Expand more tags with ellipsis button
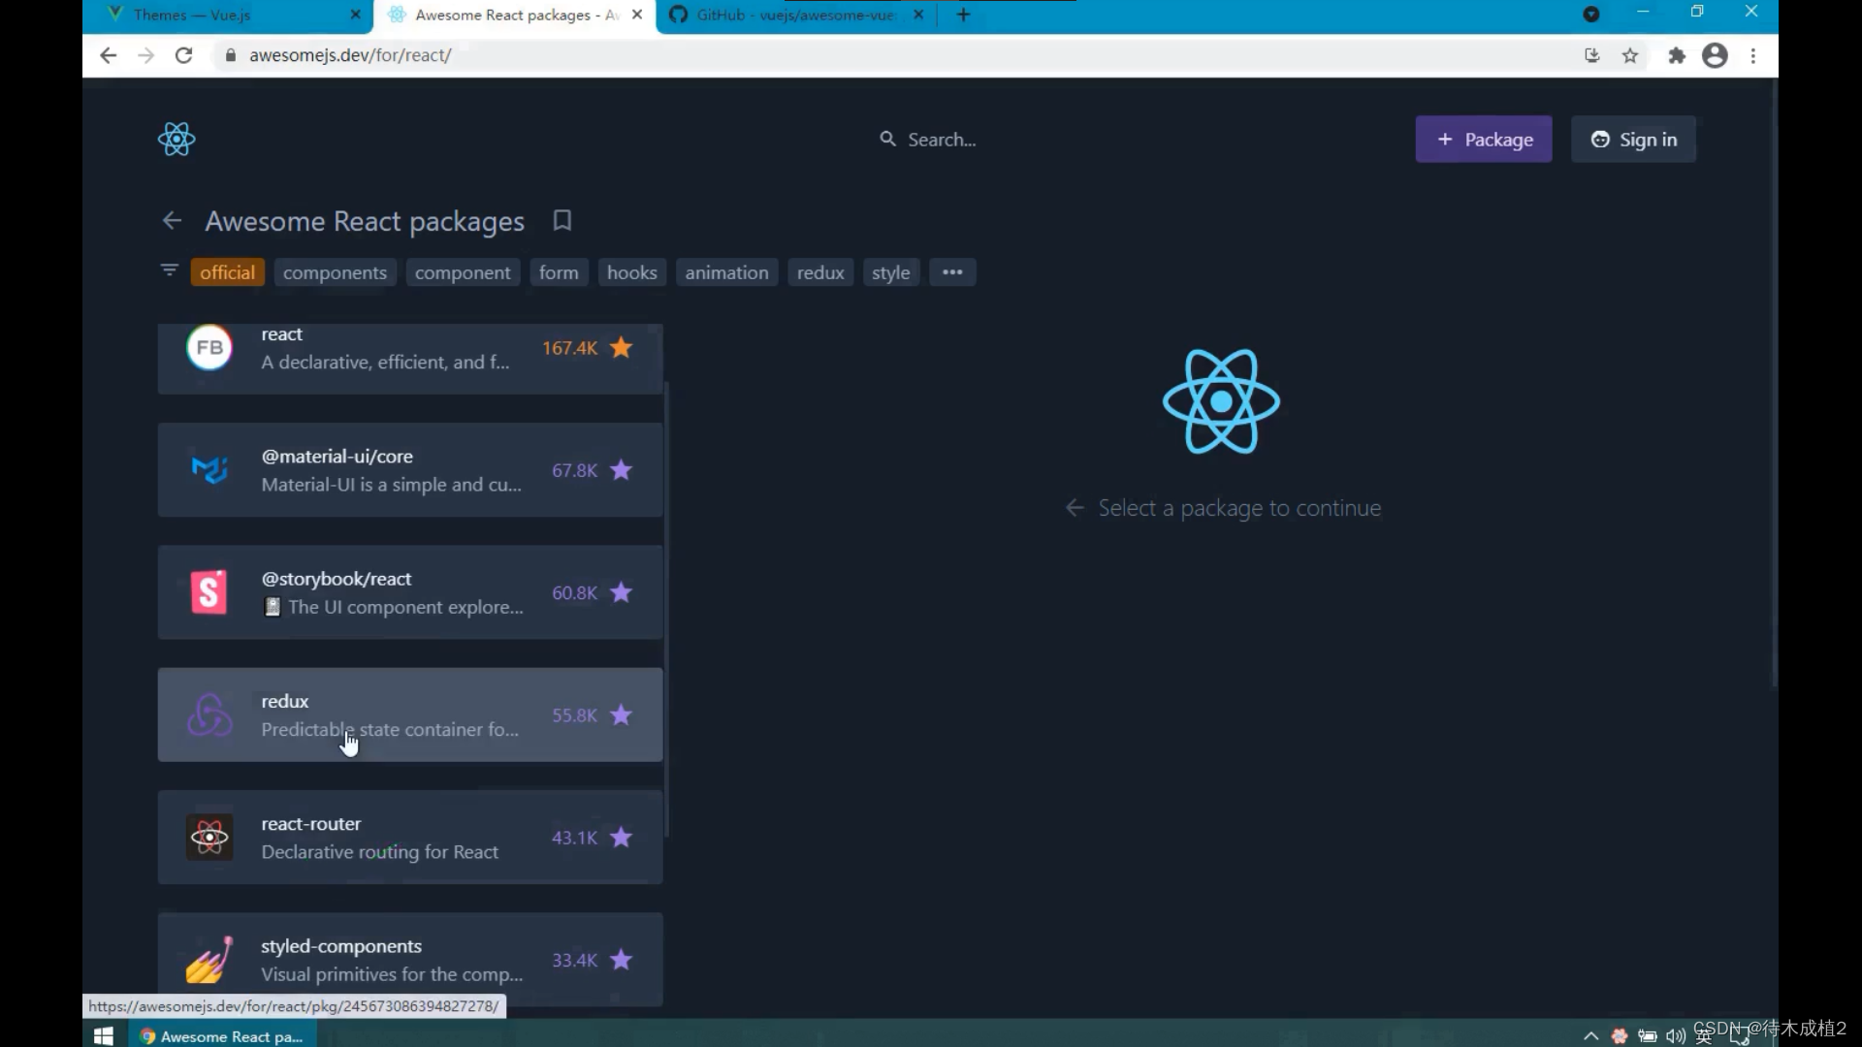The width and height of the screenshot is (1862, 1047). (952, 272)
